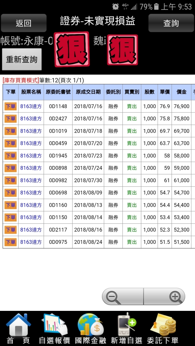Open stock 8163達方 dated 2018/07/16 at 76.9

click(x=31, y=106)
